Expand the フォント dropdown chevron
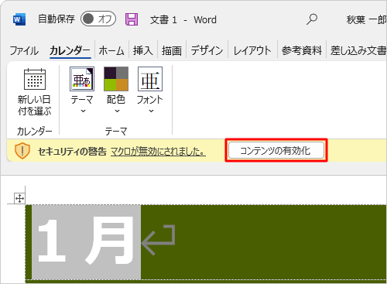The height and width of the screenshot is (284, 387). (151, 111)
